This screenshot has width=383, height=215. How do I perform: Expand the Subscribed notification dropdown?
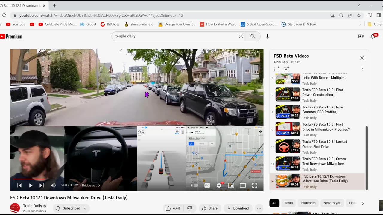coord(71,208)
